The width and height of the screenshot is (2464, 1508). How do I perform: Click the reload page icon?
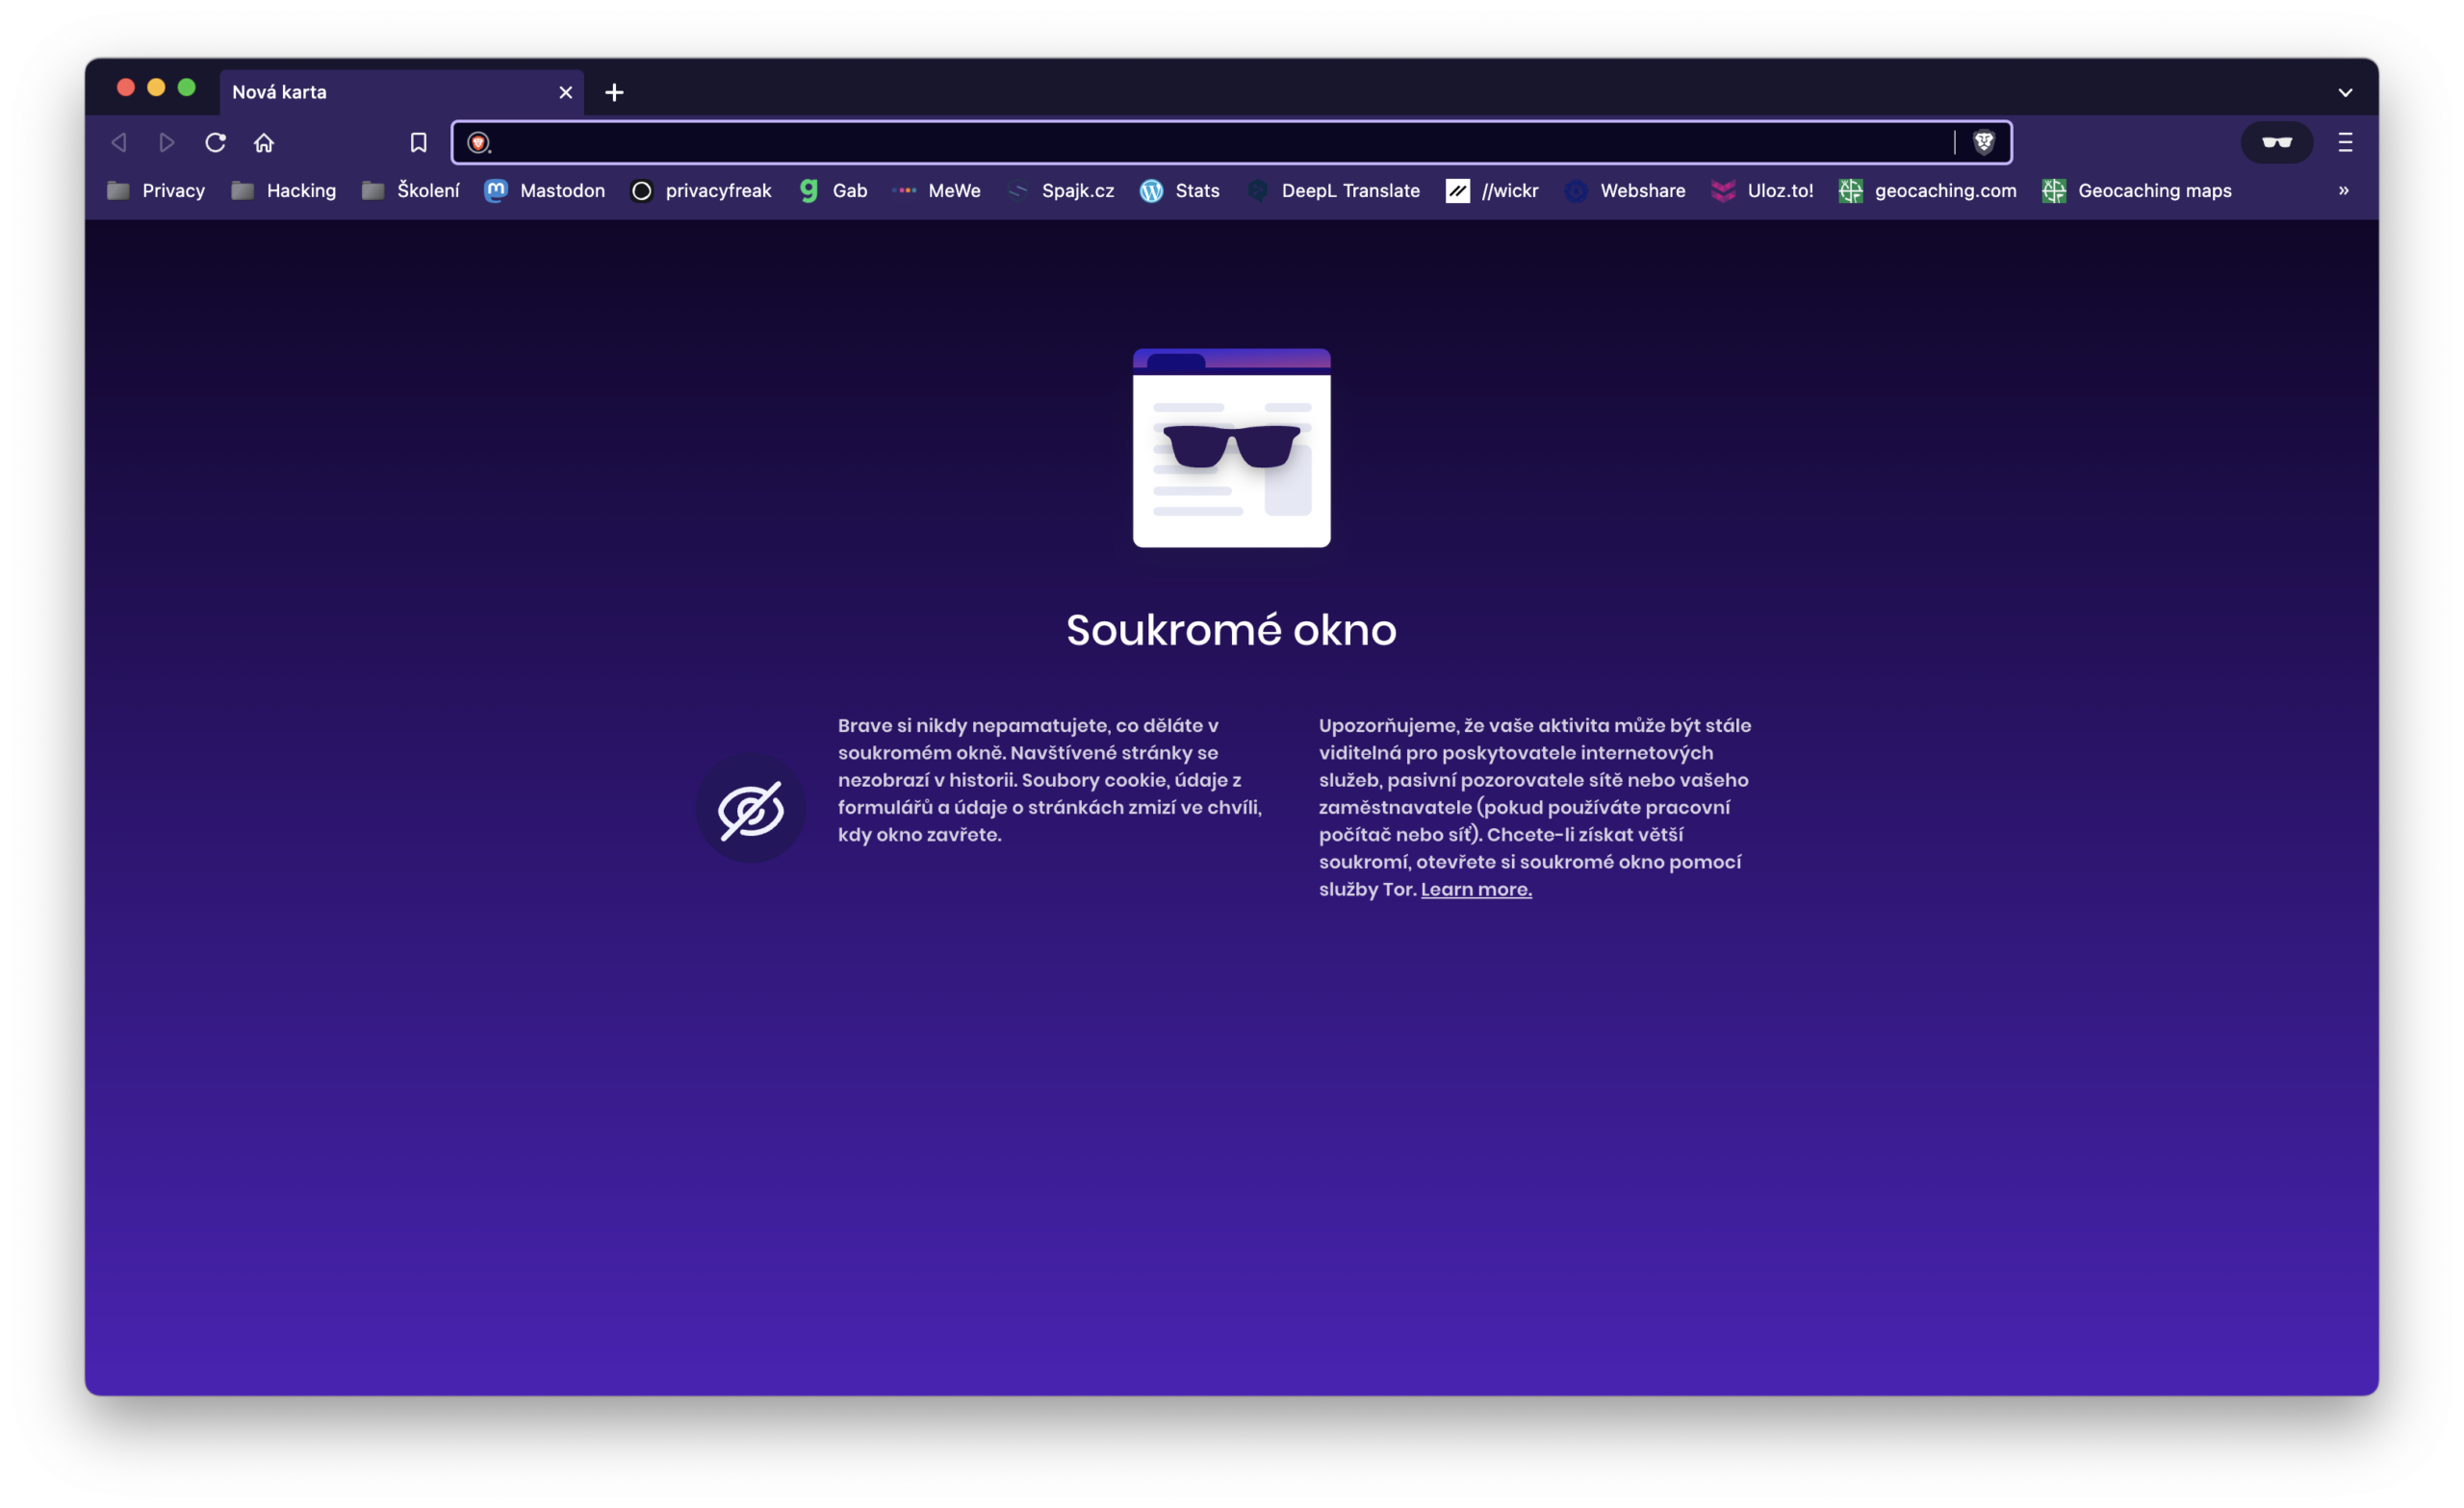[x=215, y=143]
